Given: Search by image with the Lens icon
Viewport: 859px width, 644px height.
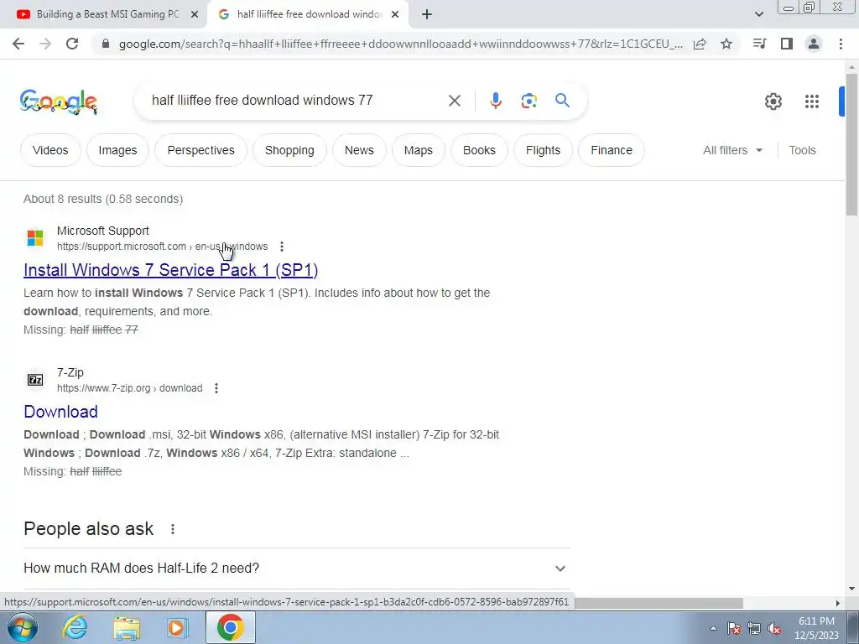Looking at the screenshot, I should click(x=528, y=101).
